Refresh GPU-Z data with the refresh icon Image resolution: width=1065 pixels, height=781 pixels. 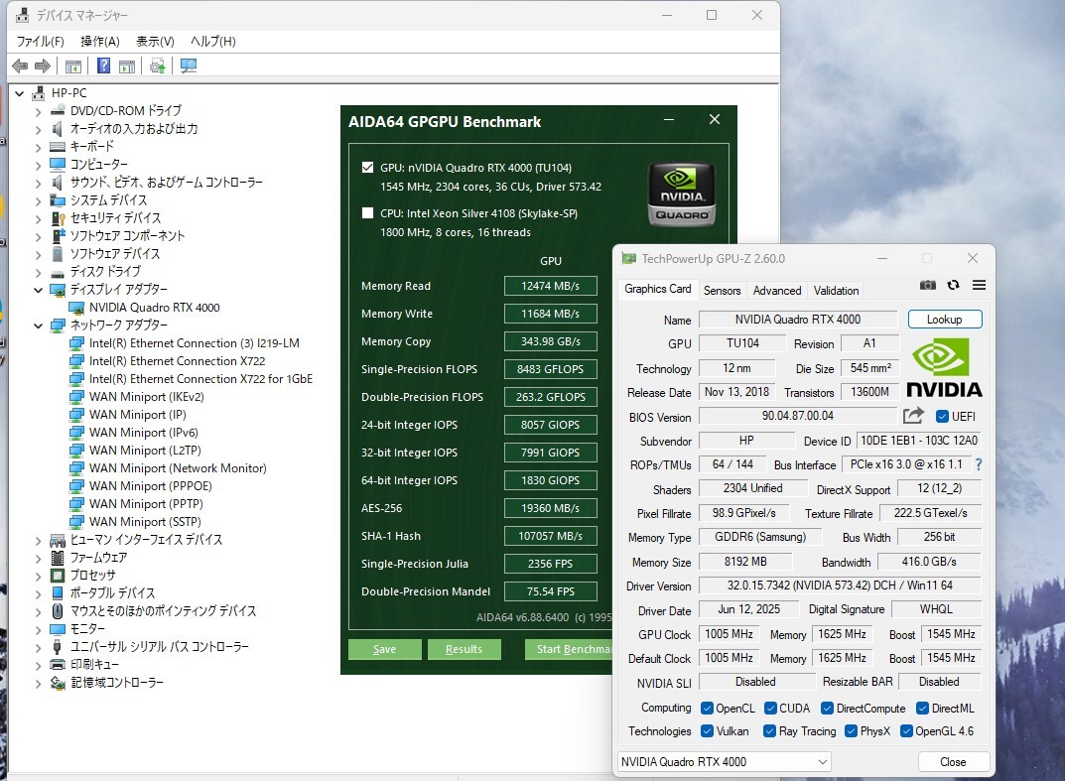point(954,285)
